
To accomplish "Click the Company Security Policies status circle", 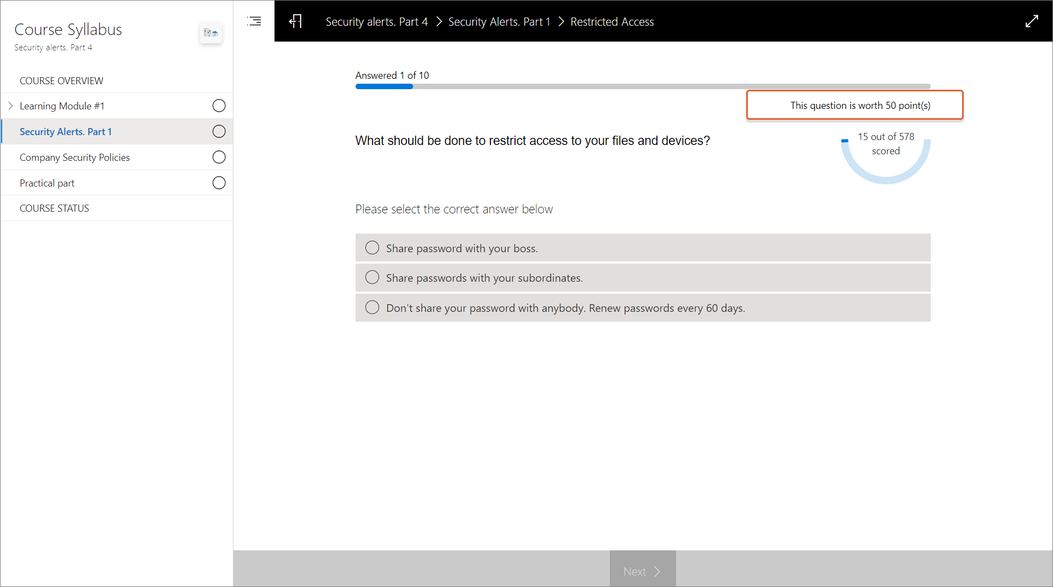I will tap(219, 158).
